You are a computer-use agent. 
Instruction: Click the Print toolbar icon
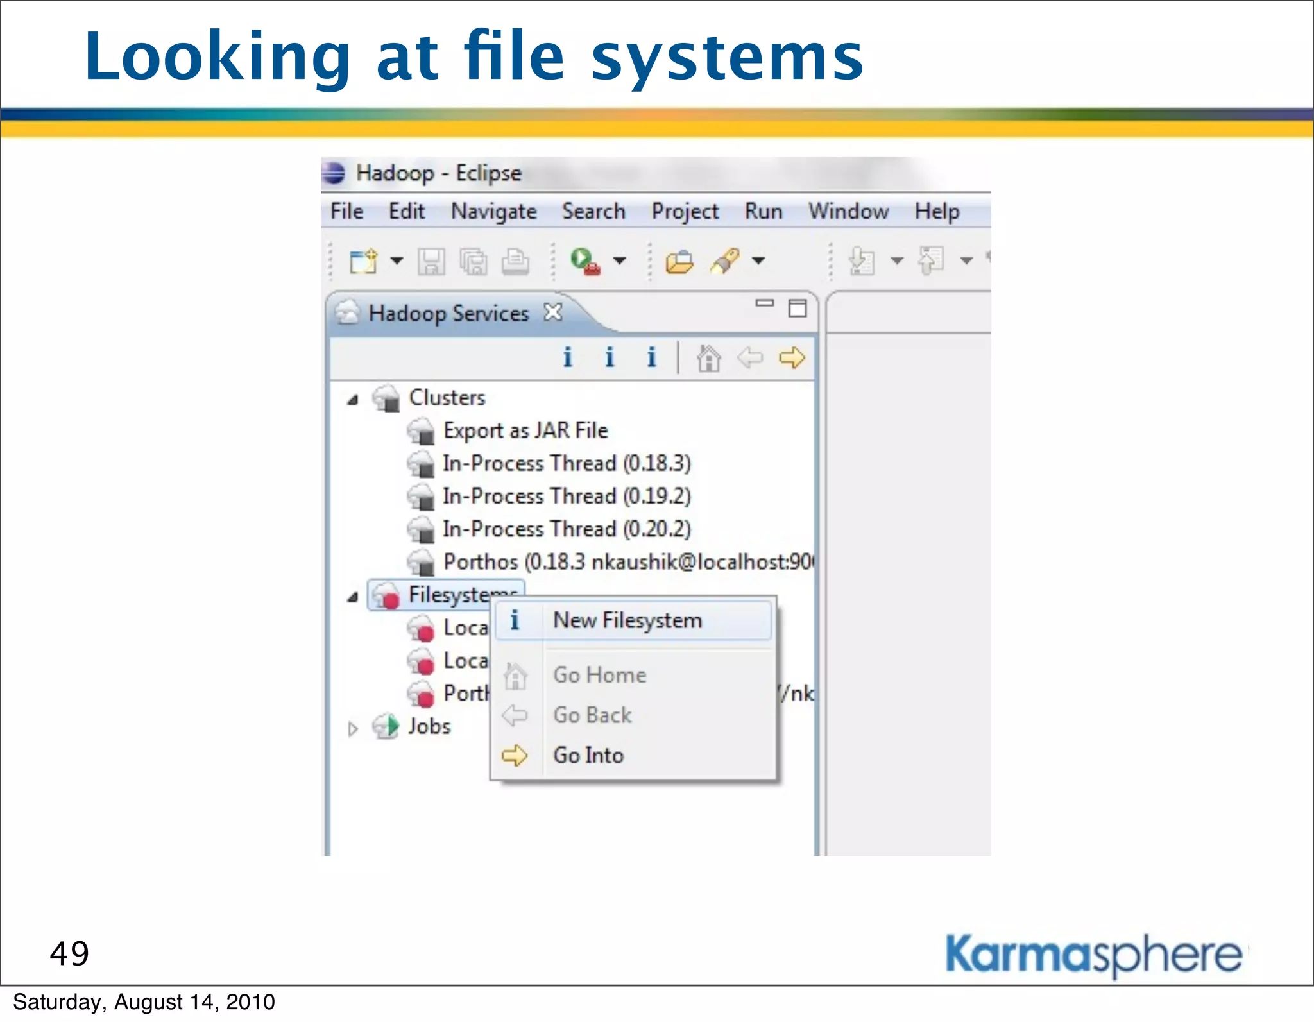point(515,261)
